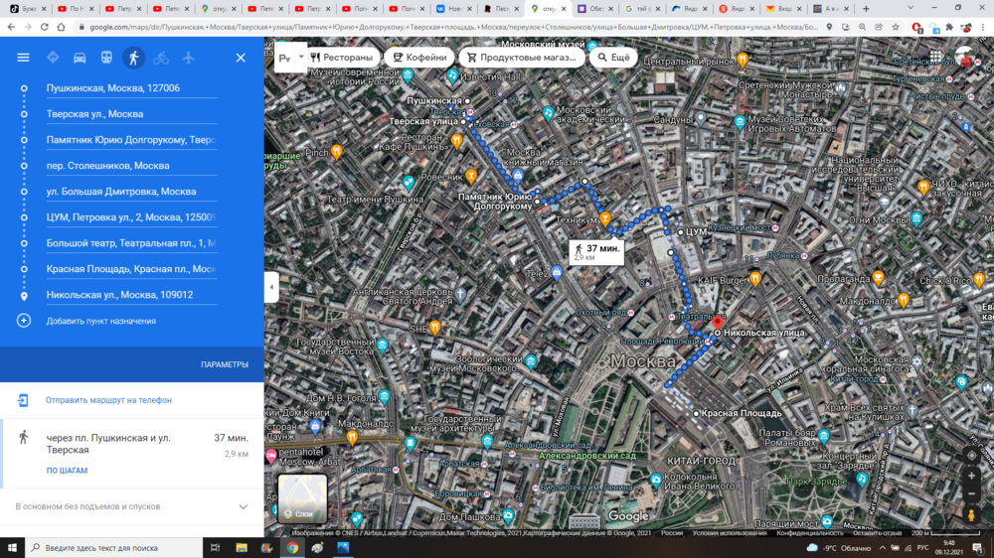Viewport: 994px width, 558px height.
Task: Open the Ещё search categories
Action: tap(613, 57)
